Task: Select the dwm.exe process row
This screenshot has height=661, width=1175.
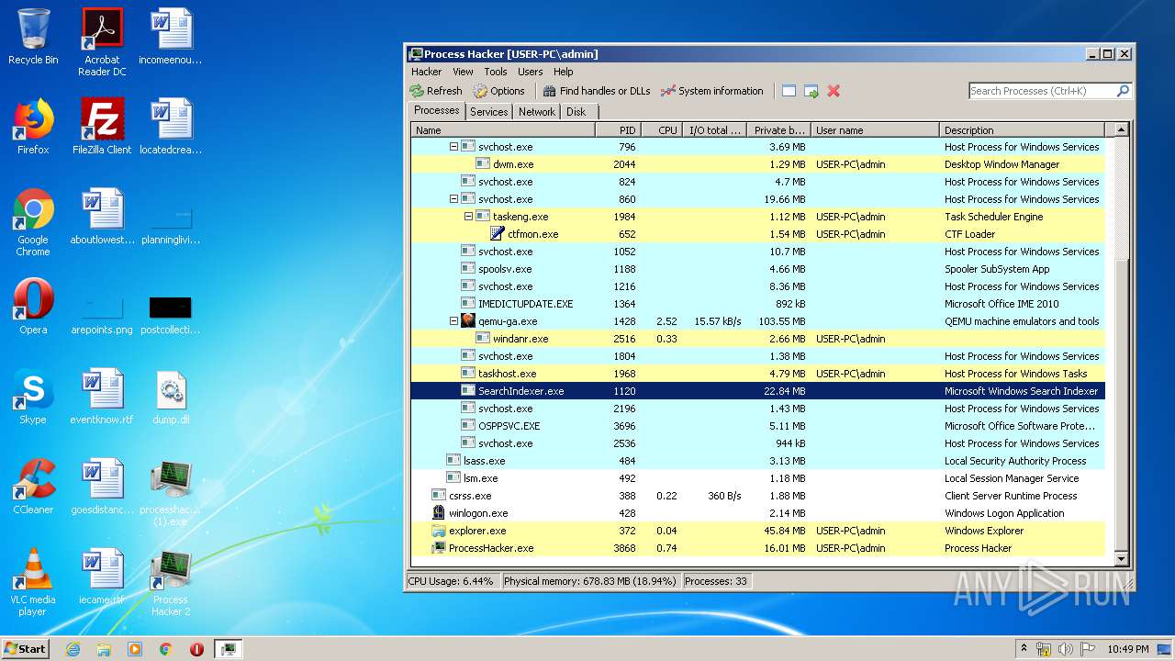Action: (757, 164)
